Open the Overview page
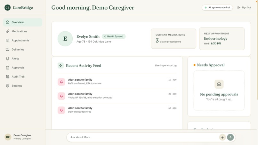This screenshot has width=258, height=145. coord(22,22)
